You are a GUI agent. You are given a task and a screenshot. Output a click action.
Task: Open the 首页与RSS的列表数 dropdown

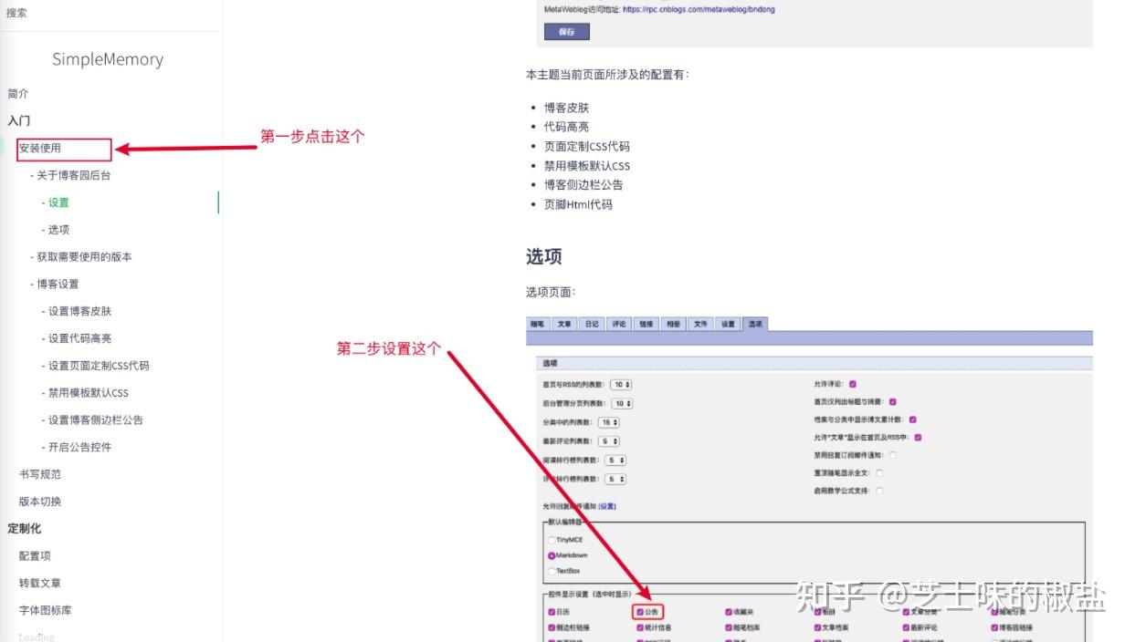click(x=623, y=384)
